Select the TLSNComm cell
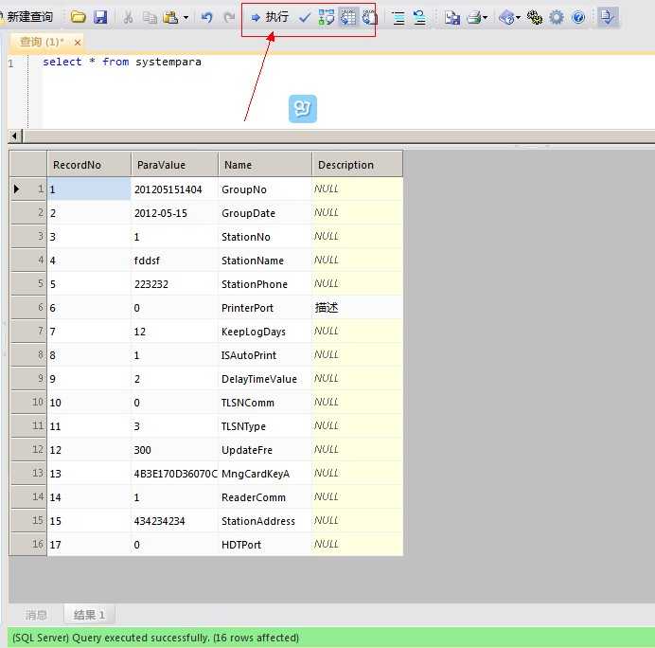 tap(265, 403)
